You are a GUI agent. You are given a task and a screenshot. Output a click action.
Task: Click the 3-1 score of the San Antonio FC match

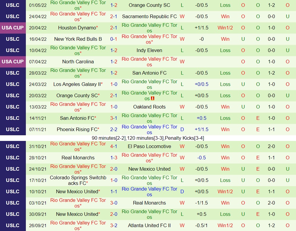[x=114, y=118]
